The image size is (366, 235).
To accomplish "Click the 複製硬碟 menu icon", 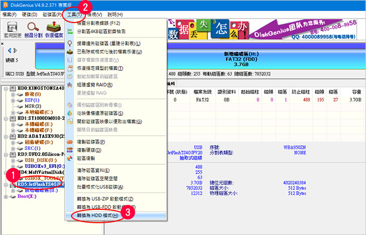I will coord(70,150).
